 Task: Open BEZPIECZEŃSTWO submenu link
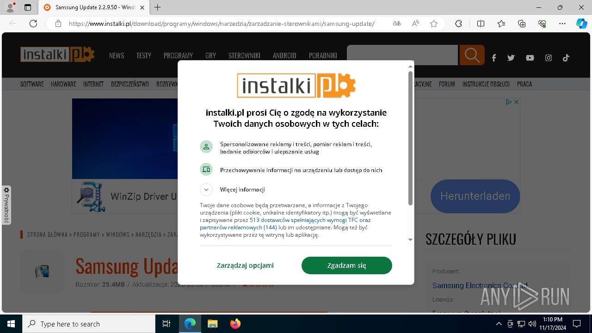(130, 84)
